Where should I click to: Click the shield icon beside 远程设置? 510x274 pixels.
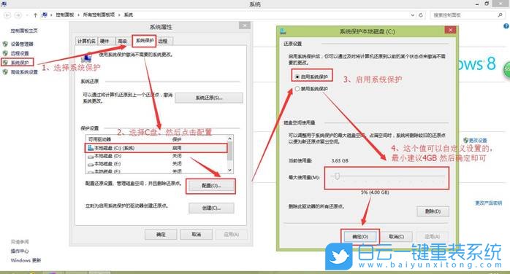[x=5, y=53]
